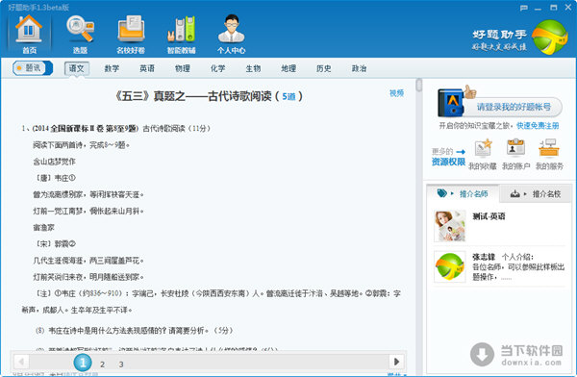Open the 选题 question search icon
The width and height of the screenshot is (577, 377).
(x=80, y=35)
